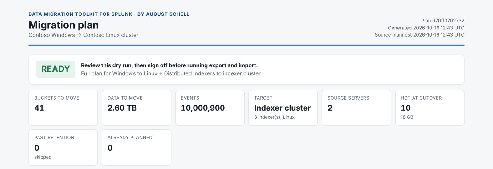Screen dimensions: 493x169
Task: Click the 'Indexer cluster' target value
Action: (x=282, y=108)
